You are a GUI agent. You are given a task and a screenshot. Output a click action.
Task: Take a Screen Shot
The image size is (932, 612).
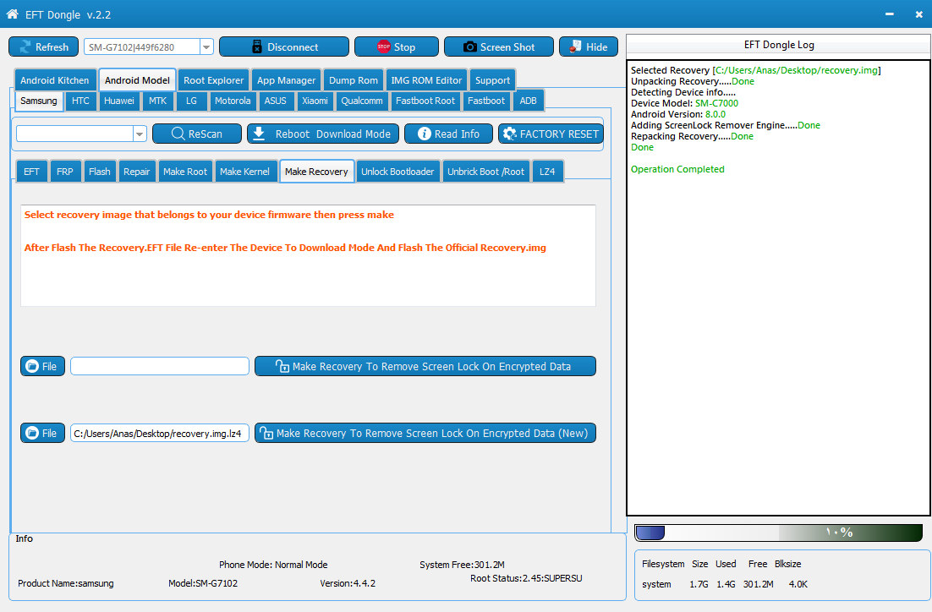coord(499,47)
